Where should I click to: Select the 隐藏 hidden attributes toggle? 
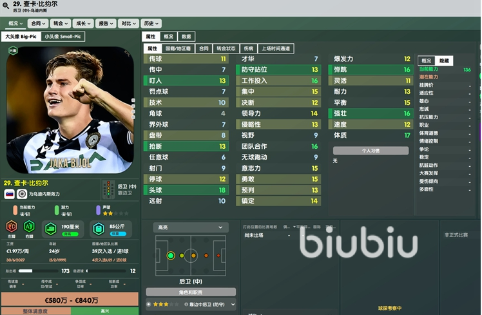(x=444, y=61)
